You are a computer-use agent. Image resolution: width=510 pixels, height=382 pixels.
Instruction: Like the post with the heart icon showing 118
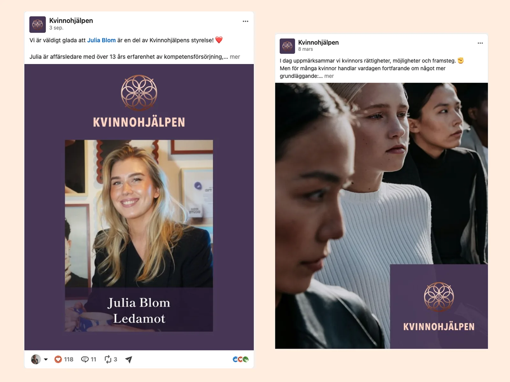click(58, 359)
